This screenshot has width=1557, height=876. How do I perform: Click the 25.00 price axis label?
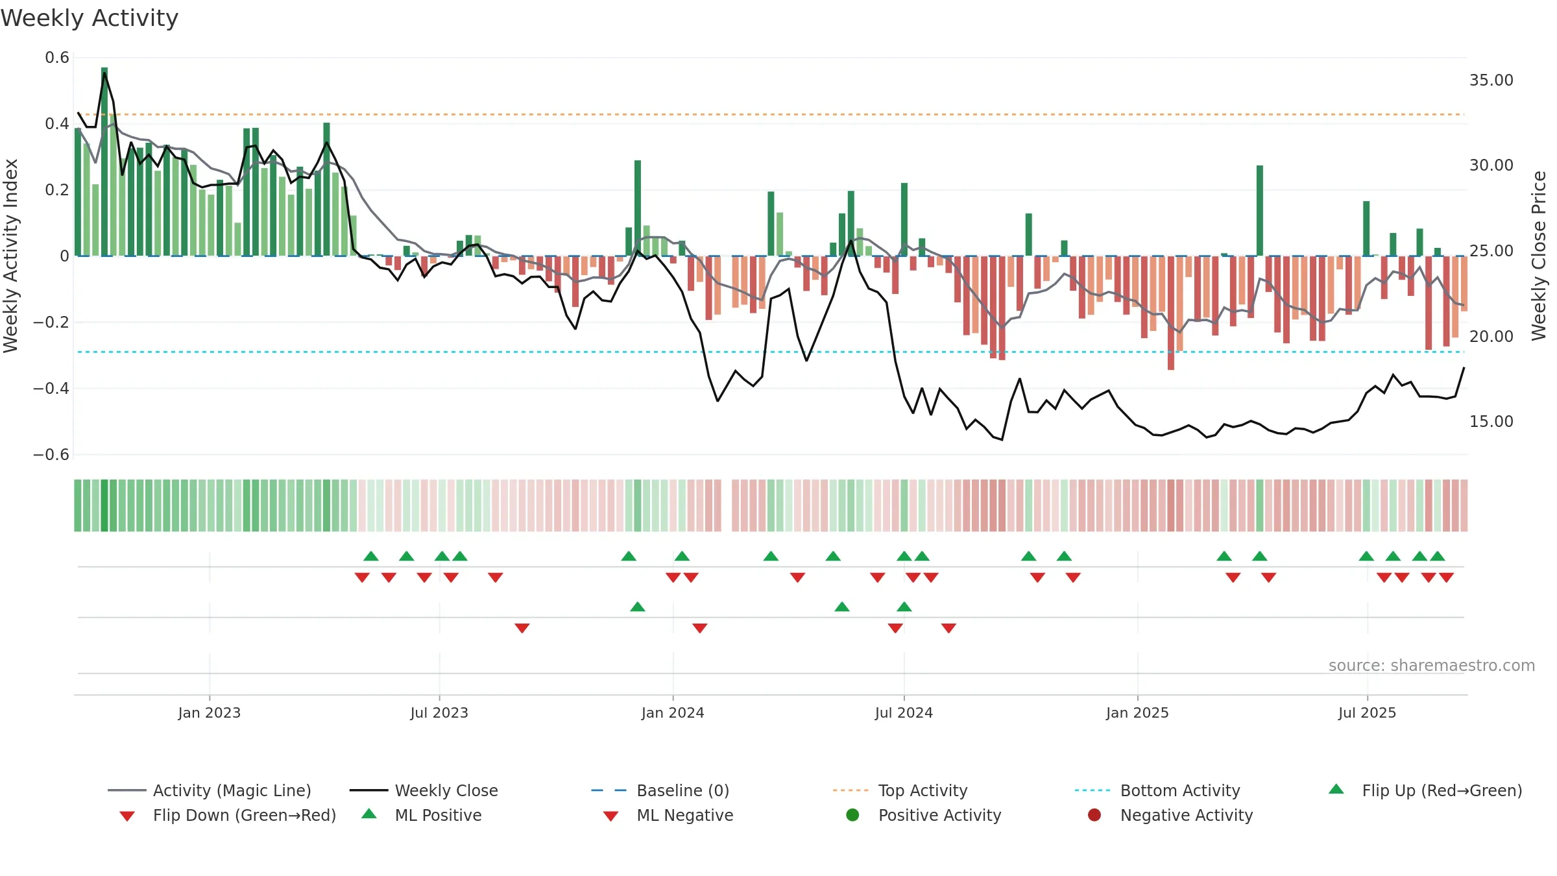1491,251
